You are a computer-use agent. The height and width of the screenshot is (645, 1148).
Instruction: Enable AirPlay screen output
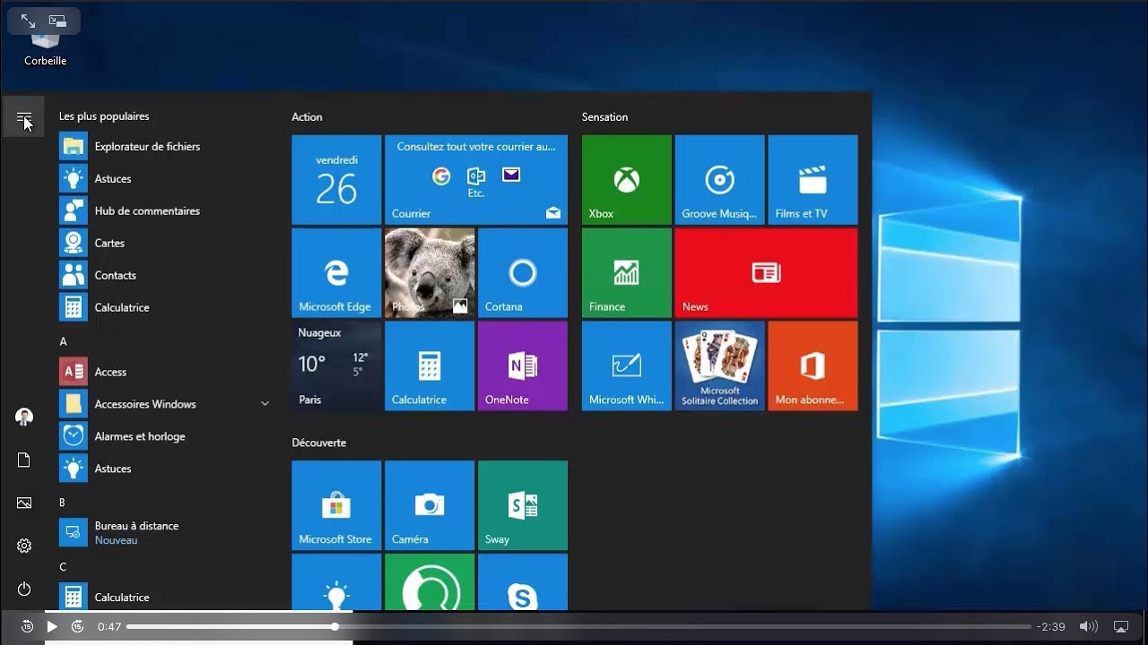coord(1121,627)
